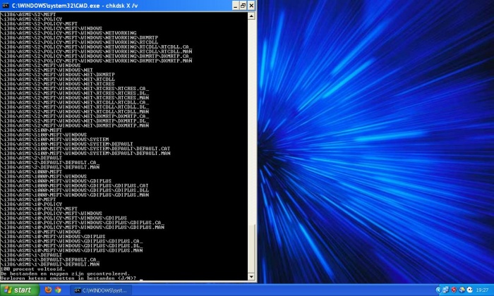
Task: Click the '100 procent voltooid.' line
Action: 32,269
